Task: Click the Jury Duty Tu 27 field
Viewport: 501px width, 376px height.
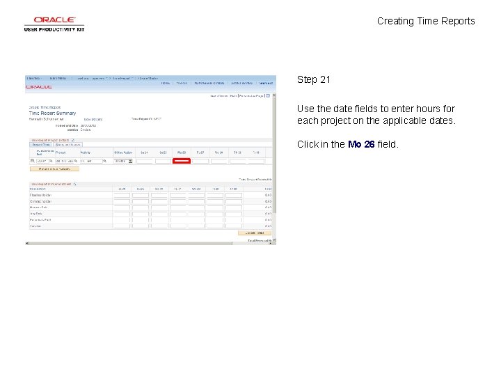Action: point(177,214)
